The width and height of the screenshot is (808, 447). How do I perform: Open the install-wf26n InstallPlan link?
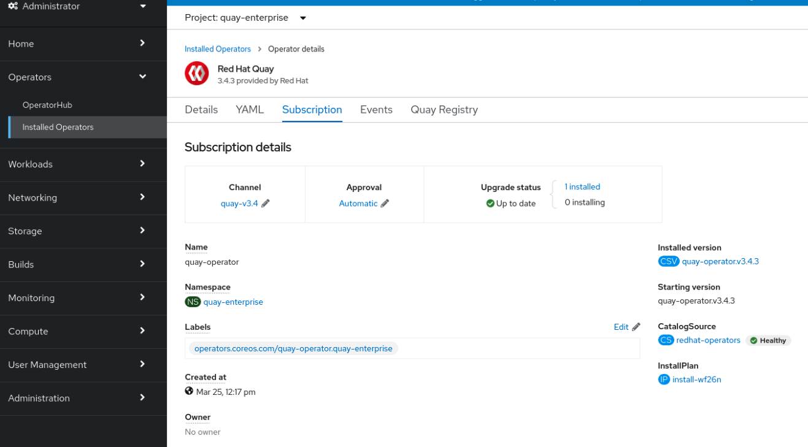[x=698, y=379]
